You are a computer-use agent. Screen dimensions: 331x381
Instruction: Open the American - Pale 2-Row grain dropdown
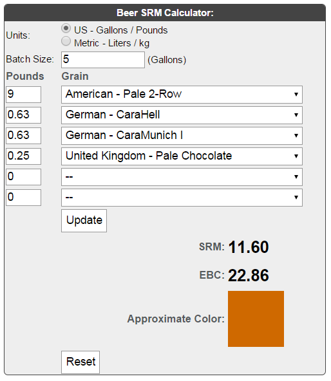point(182,94)
